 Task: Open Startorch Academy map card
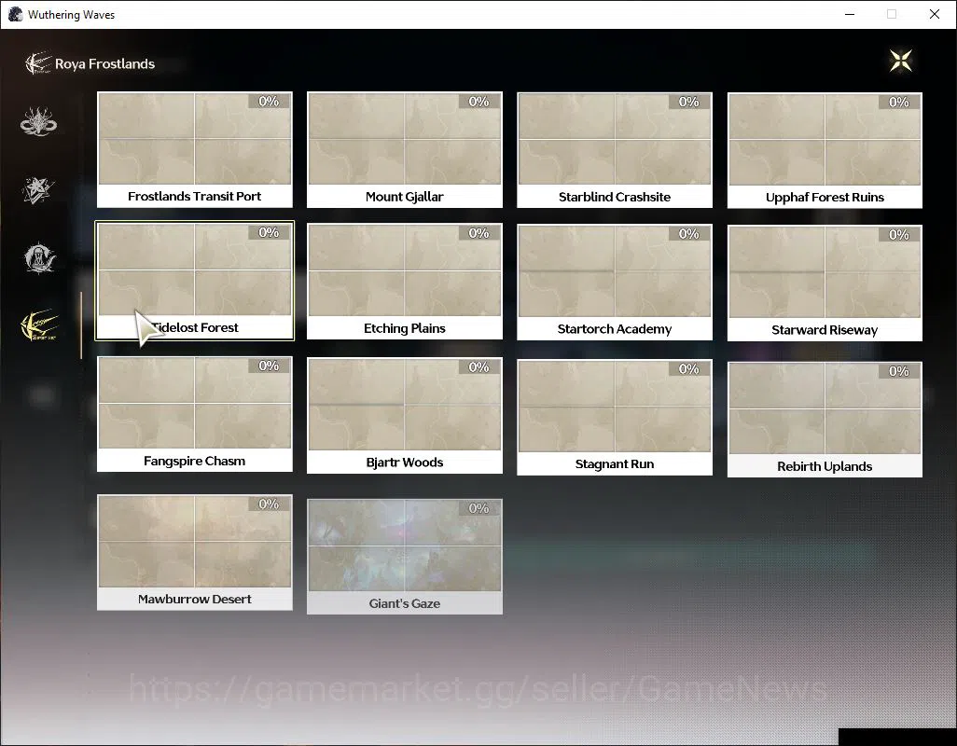(x=615, y=282)
